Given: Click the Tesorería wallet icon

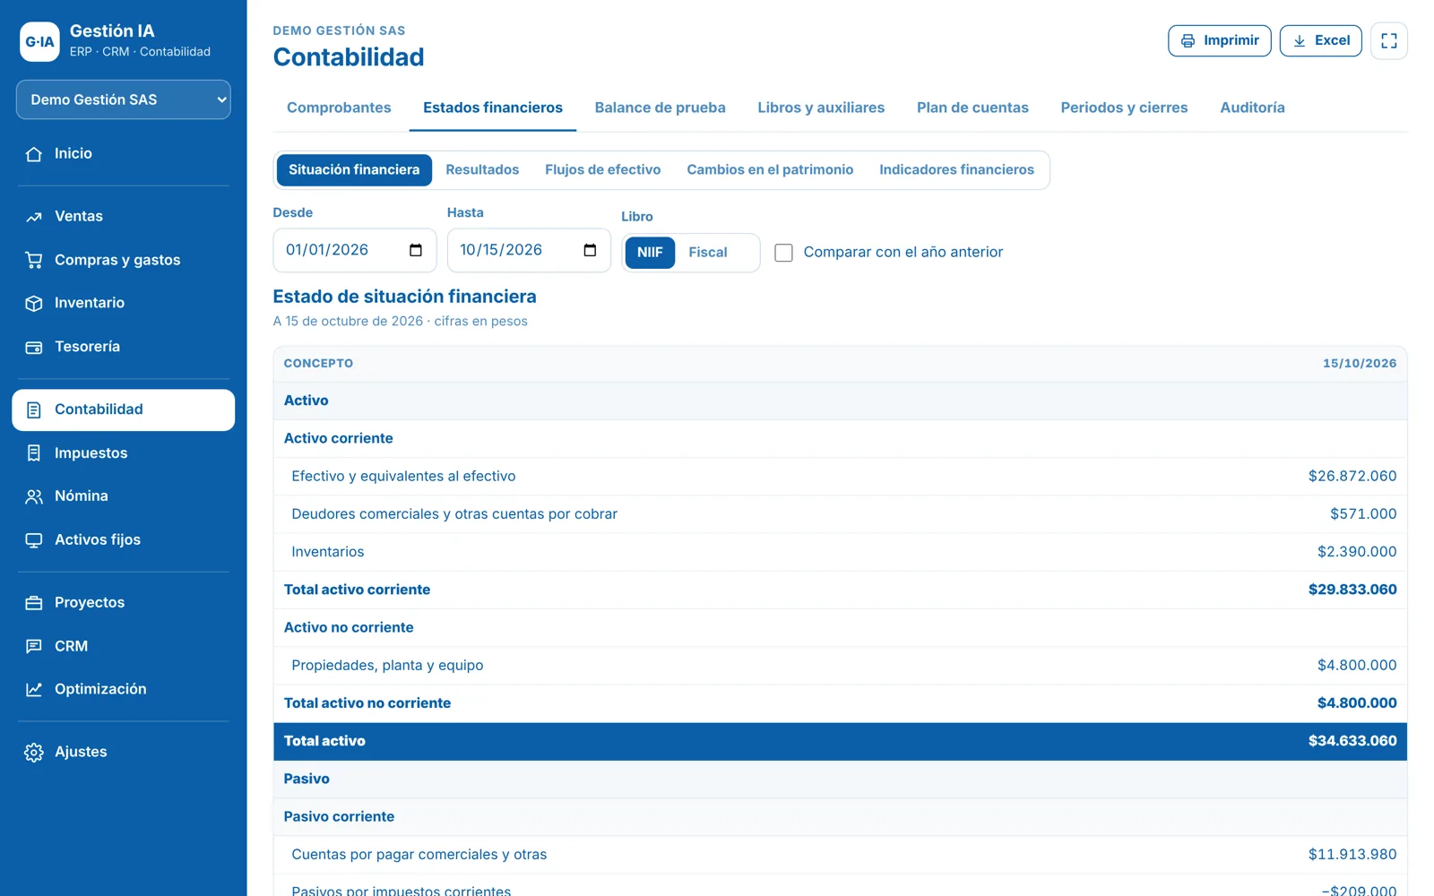Looking at the screenshot, I should click(34, 347).
